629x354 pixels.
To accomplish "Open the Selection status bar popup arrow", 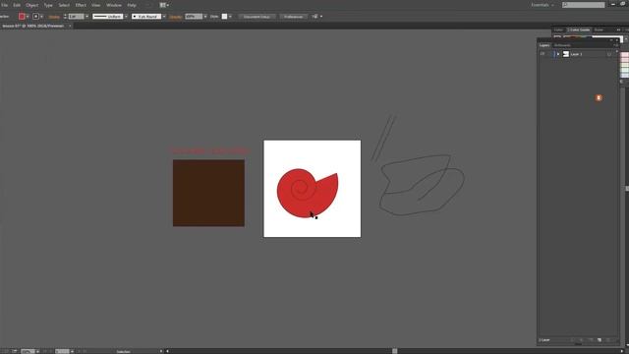I will pyautogui.click(x=161, y=351).
